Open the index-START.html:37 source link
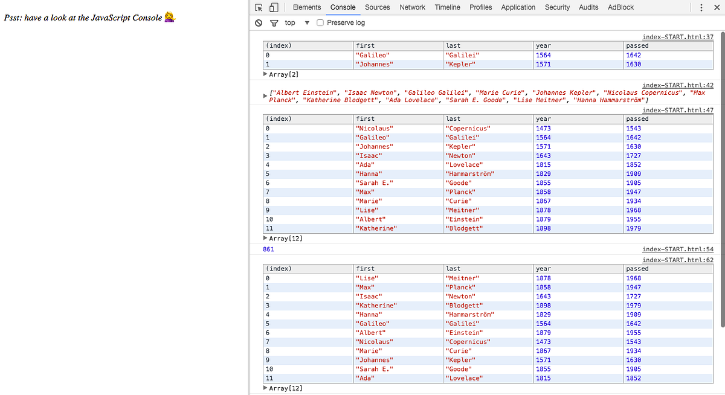725x395 pixels. 678,37
